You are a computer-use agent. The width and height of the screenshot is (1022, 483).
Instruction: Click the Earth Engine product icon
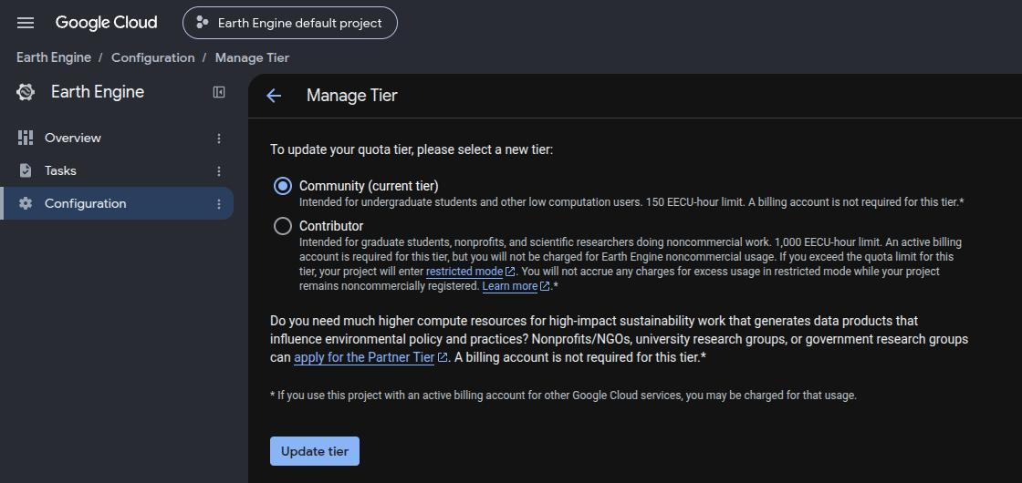point(26,92)
